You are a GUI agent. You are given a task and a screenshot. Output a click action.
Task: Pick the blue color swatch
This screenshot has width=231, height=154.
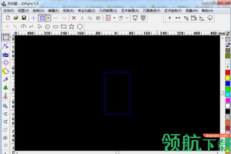pyautogui.click(x=228, y=83)
